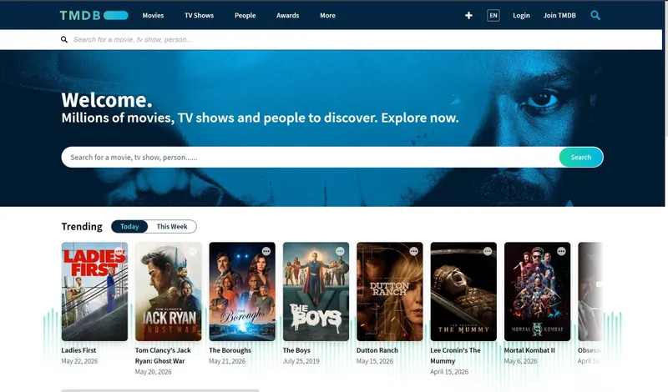Viewport: 668px width, 392px height.
Task: Click the small magnifier in search bar
Action: [64, 39]
